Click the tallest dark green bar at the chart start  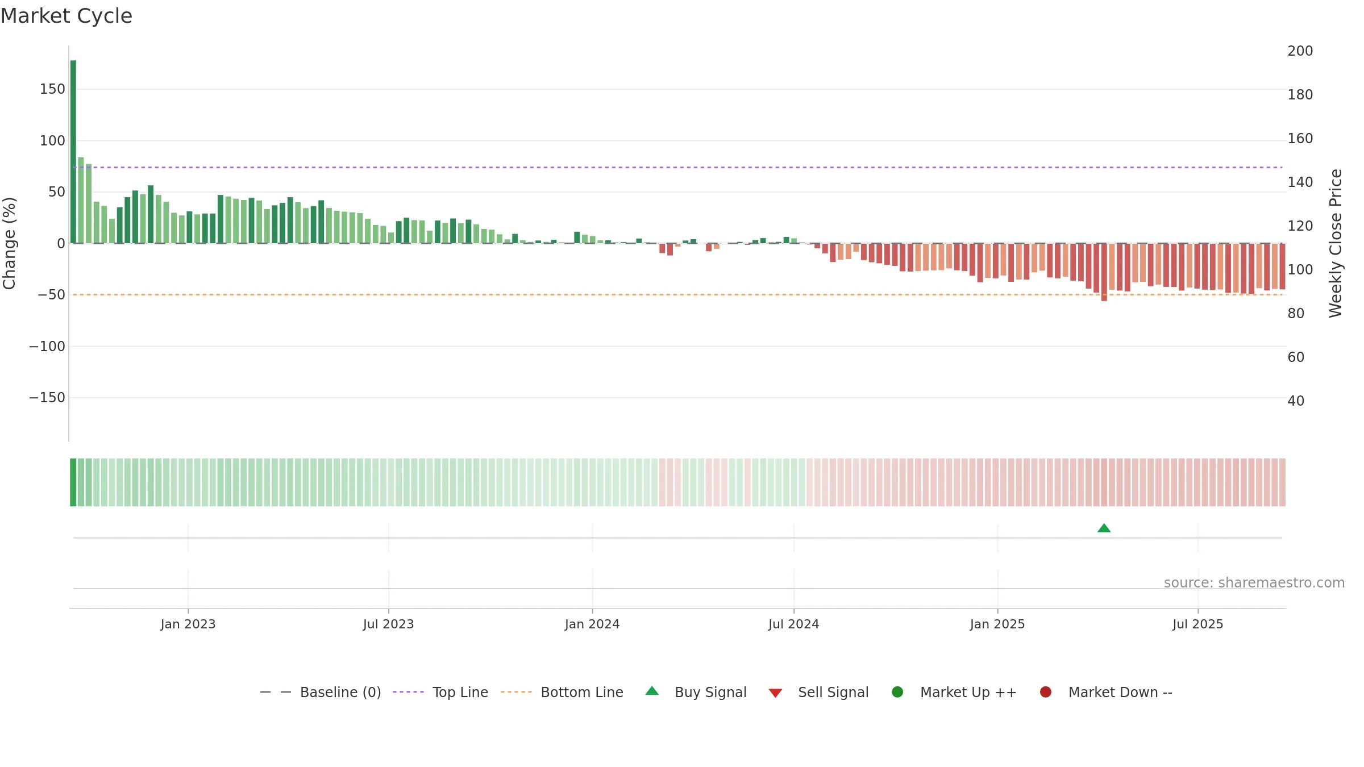click(x=73, y=152)
